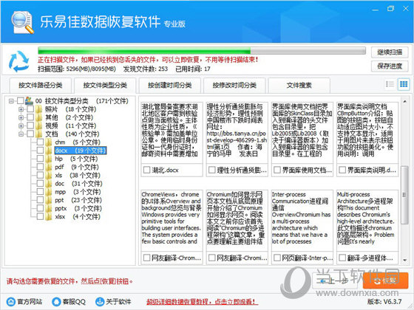
Task: Select the doc (31个文件) tree row
Action: point(78,184)
